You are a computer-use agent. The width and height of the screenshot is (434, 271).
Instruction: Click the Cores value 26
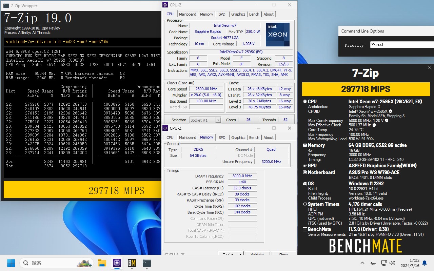[x=248, y=120]
